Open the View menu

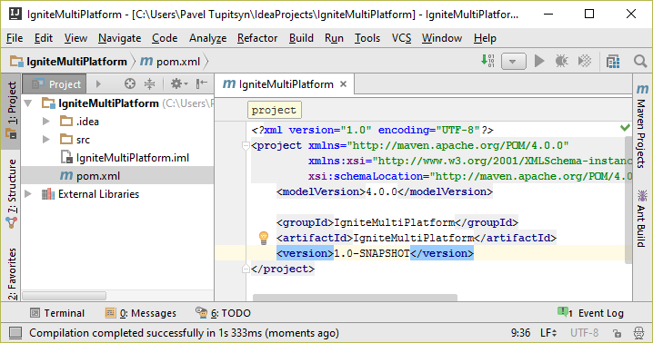(75, 38)
